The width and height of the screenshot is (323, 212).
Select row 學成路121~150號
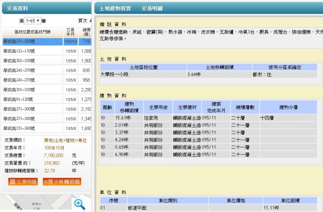click(47, 51)
